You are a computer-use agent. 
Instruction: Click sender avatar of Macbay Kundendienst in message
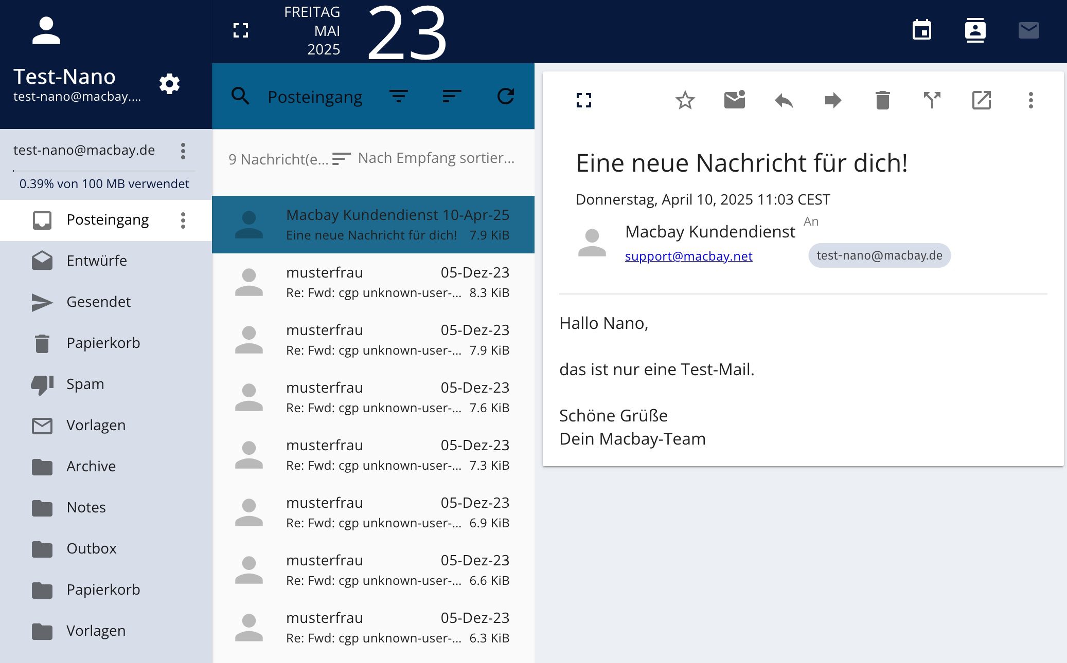click(x=592, y=243)
